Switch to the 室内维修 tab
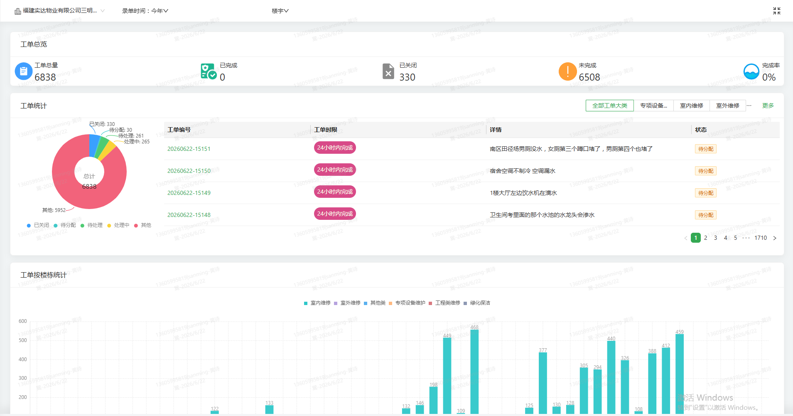 coord(692,106)
